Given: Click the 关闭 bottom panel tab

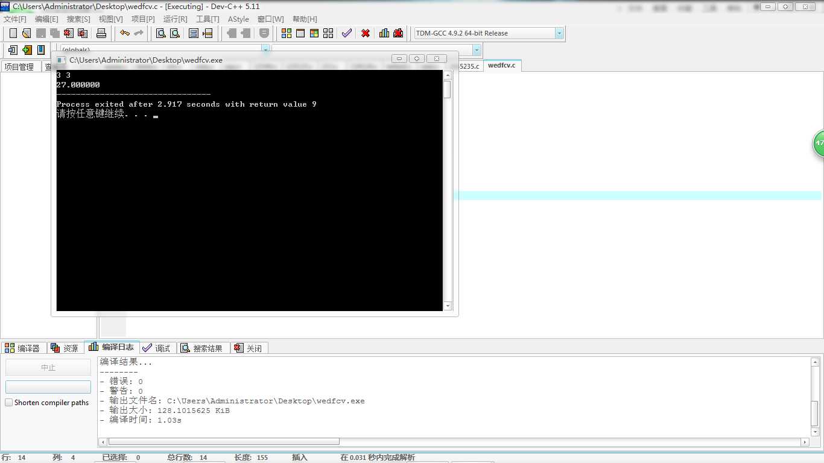Looking at the screenshot, I should pos(249,348).
